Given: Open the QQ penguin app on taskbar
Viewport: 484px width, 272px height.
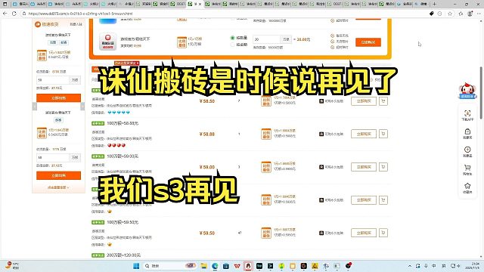Looking at the screenshot, I should point(248,266).
